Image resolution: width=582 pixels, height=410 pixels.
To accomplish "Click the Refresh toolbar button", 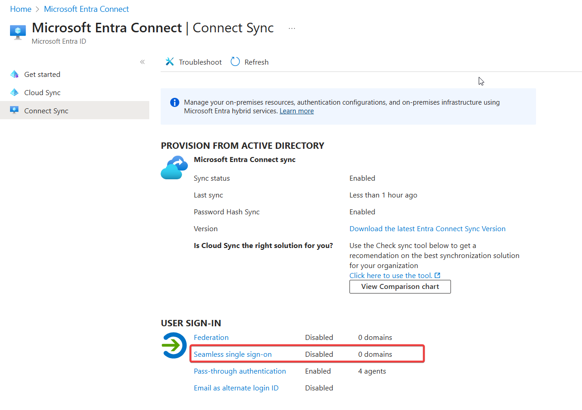I will tap(249, 62).
